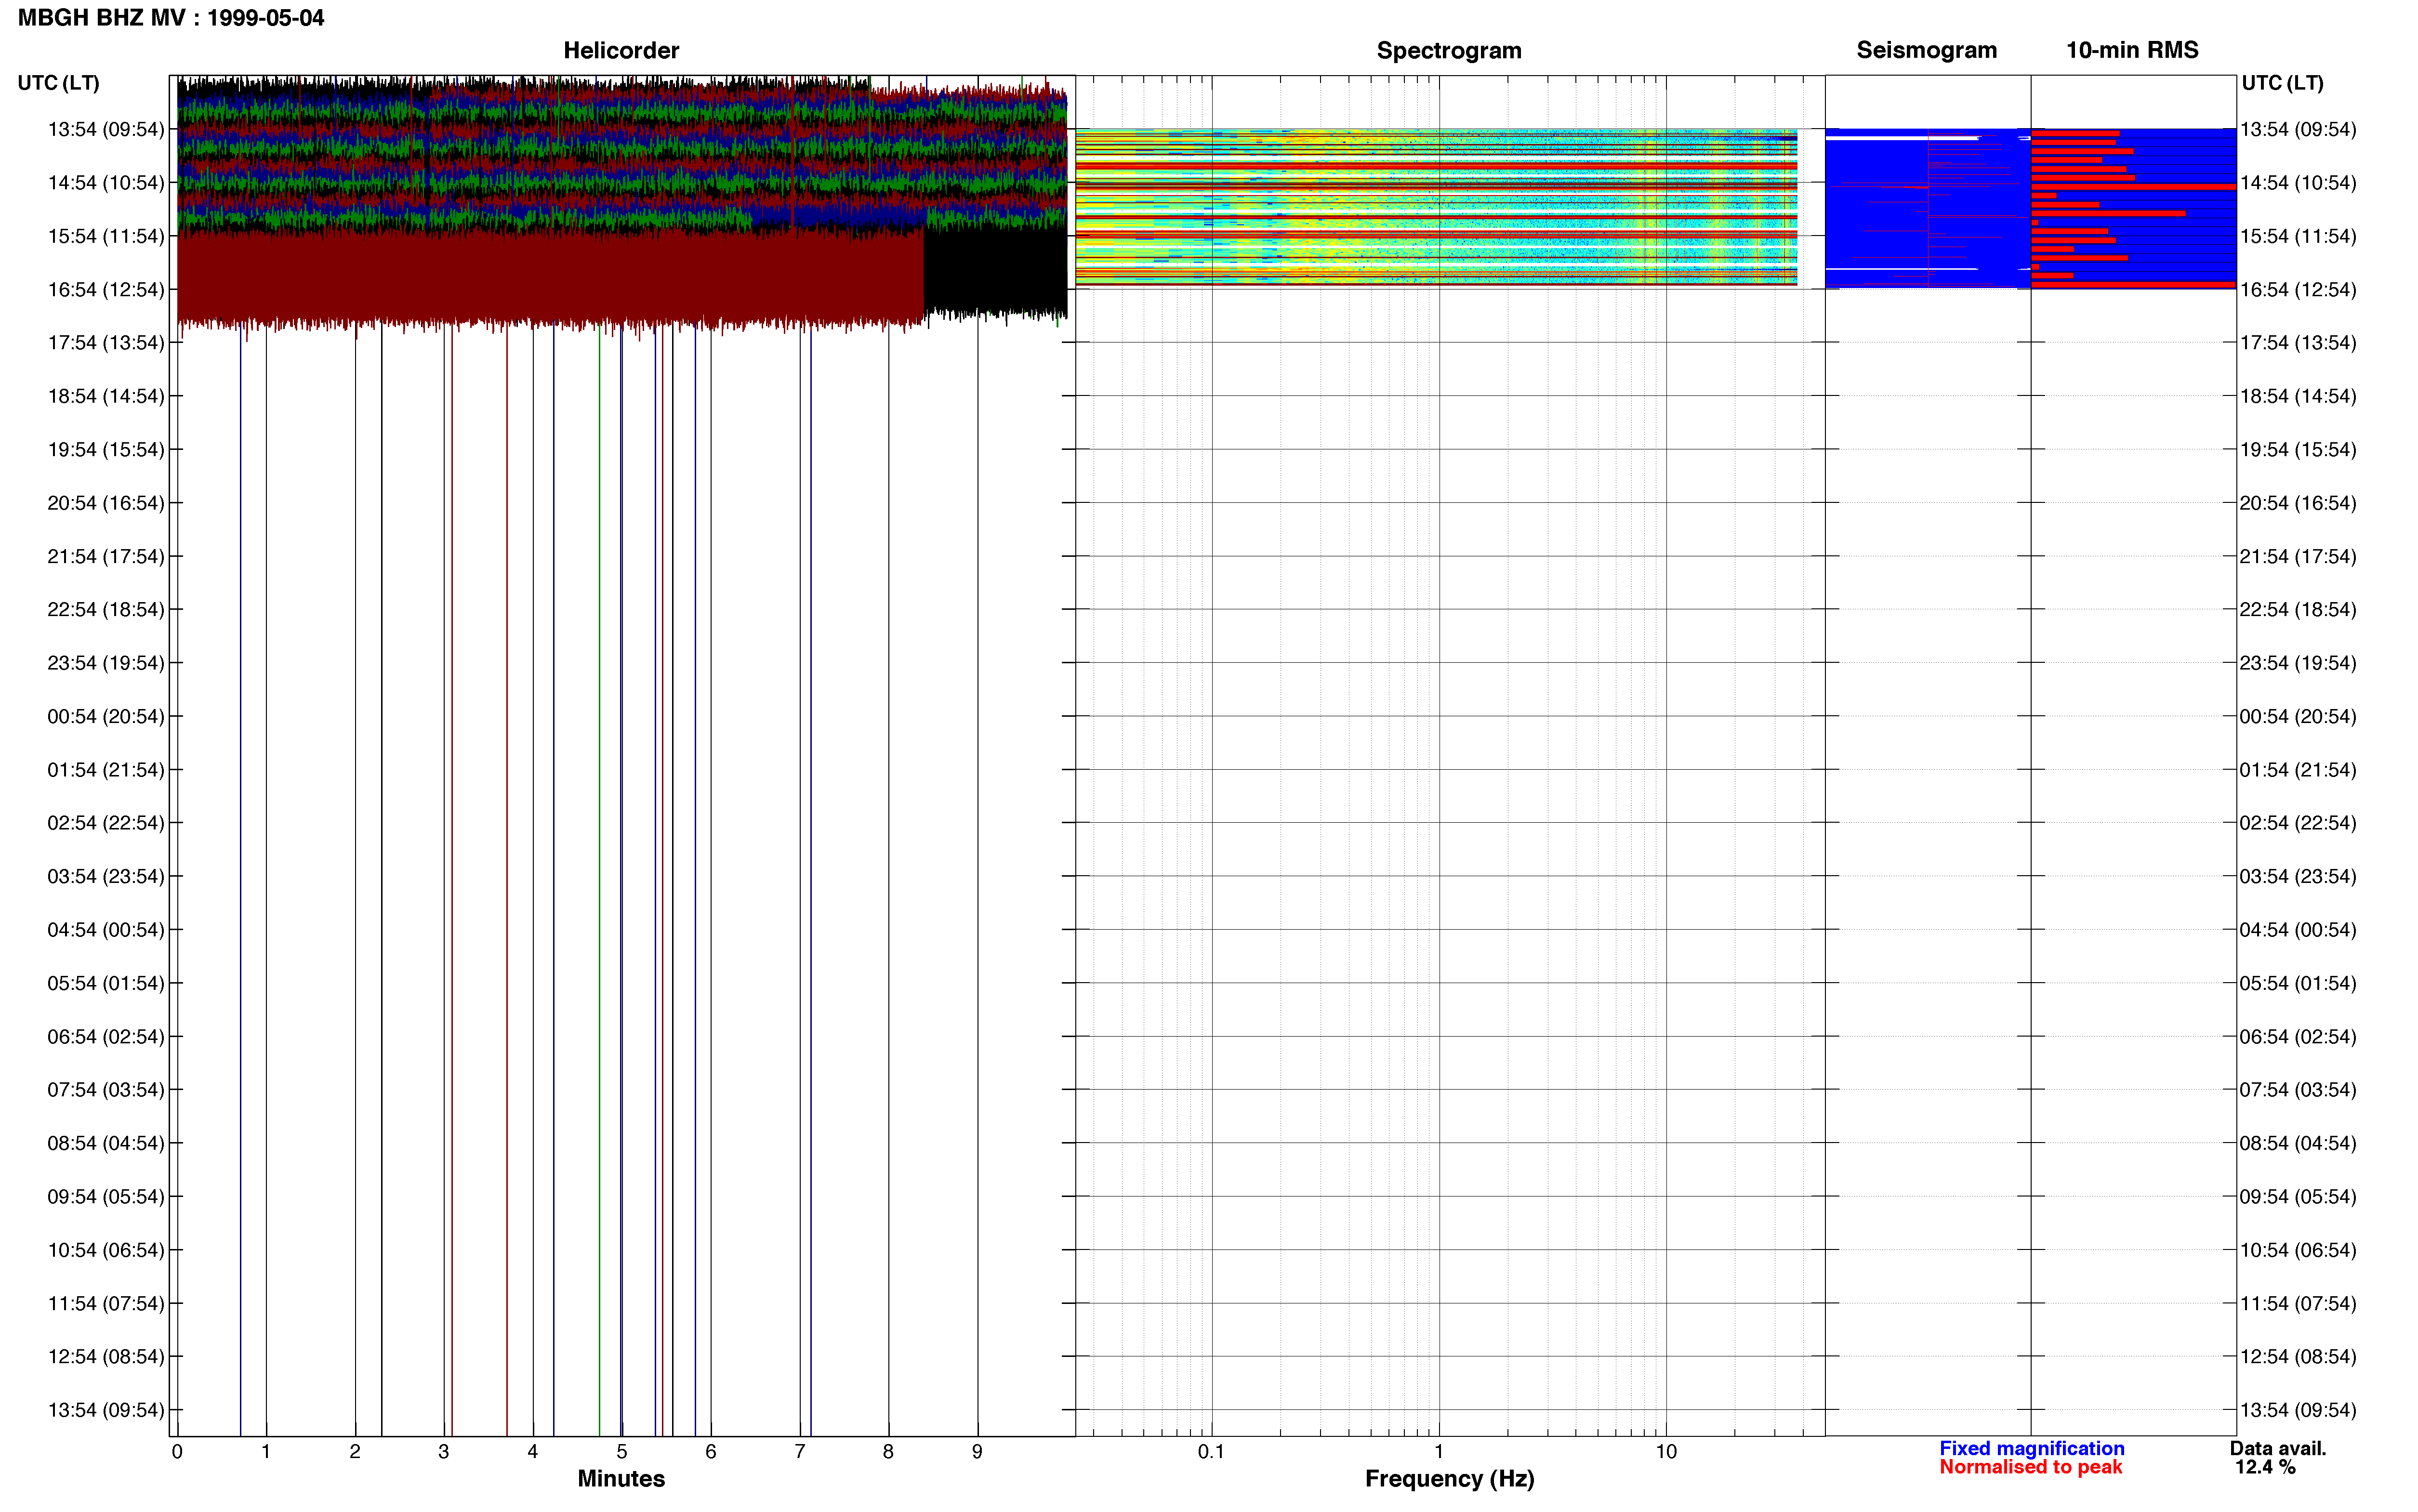Click the "7" tick on the Minutes axis

click(800, 1452)
